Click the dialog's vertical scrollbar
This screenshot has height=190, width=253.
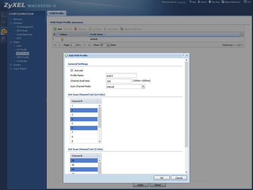186,104
